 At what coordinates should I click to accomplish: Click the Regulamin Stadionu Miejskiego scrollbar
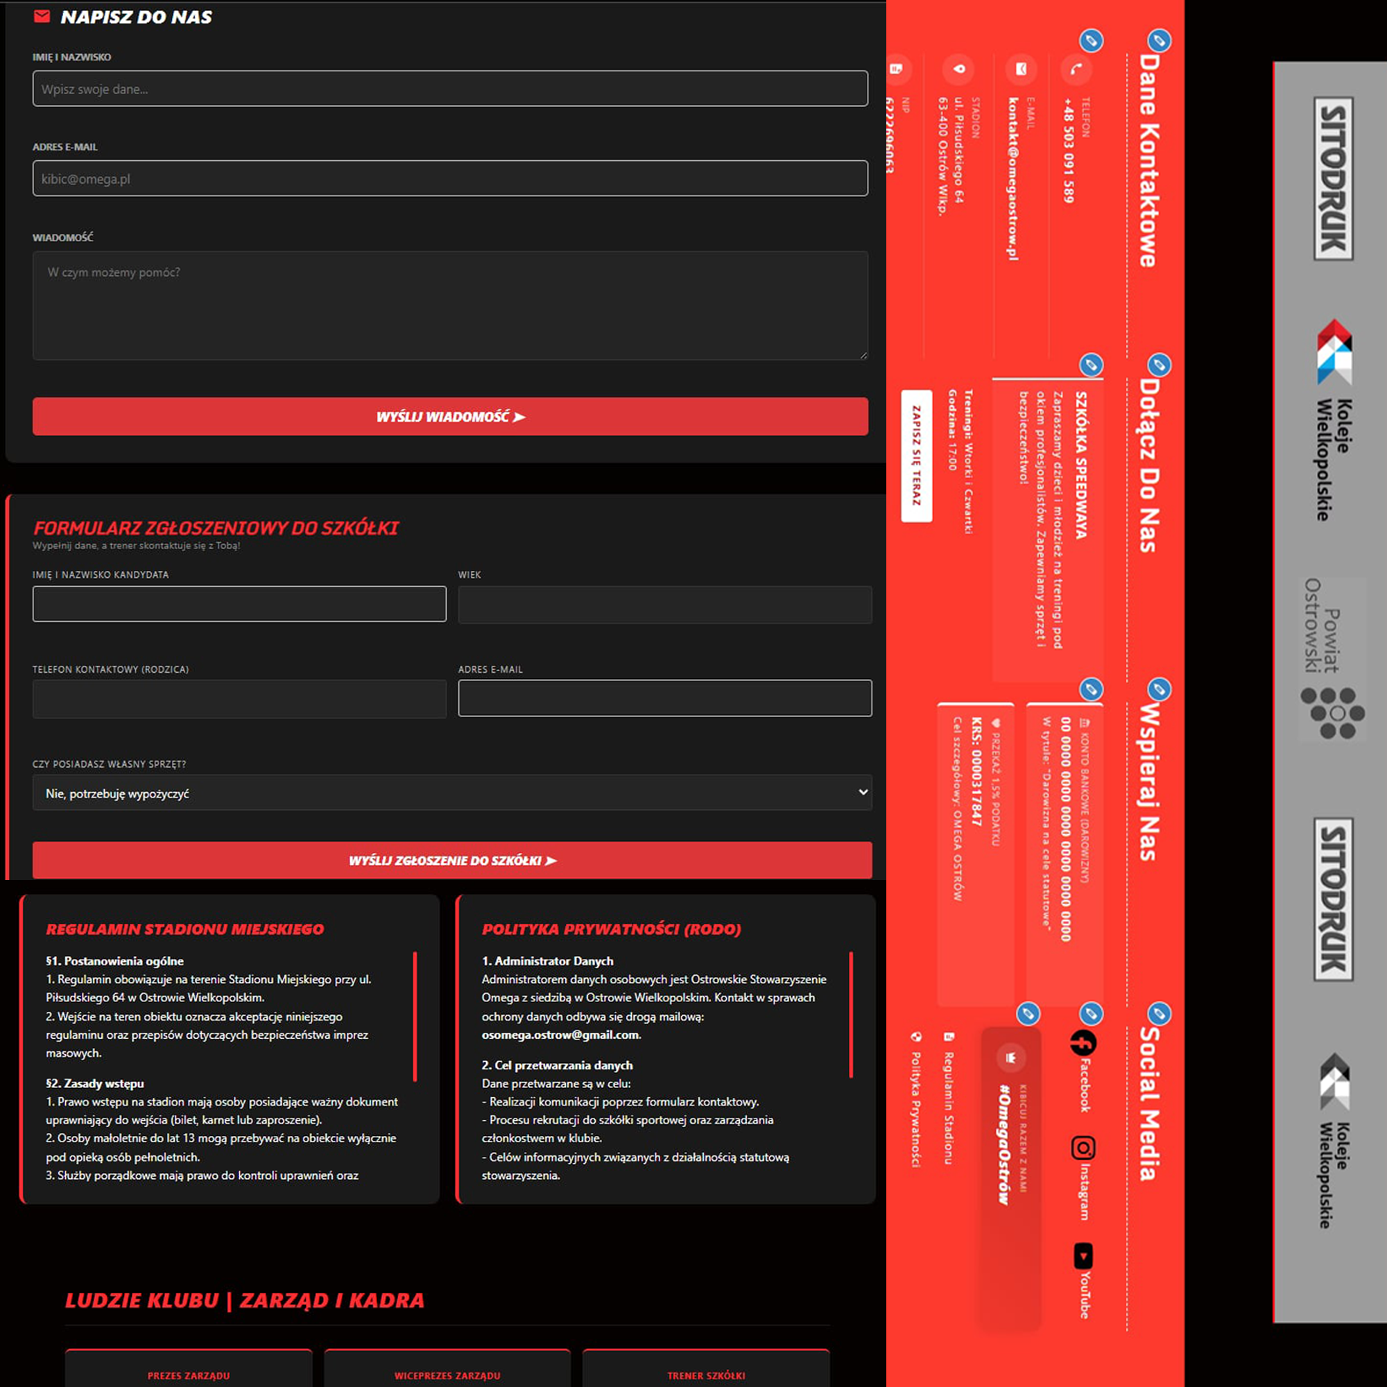[x=415, y=1016]
